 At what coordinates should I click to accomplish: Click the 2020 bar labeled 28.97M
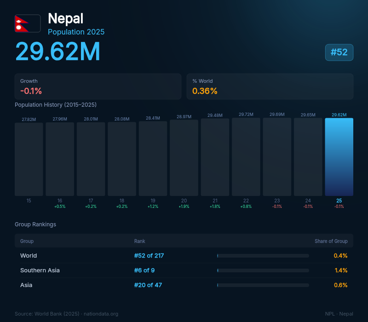(x=184, y=158)
